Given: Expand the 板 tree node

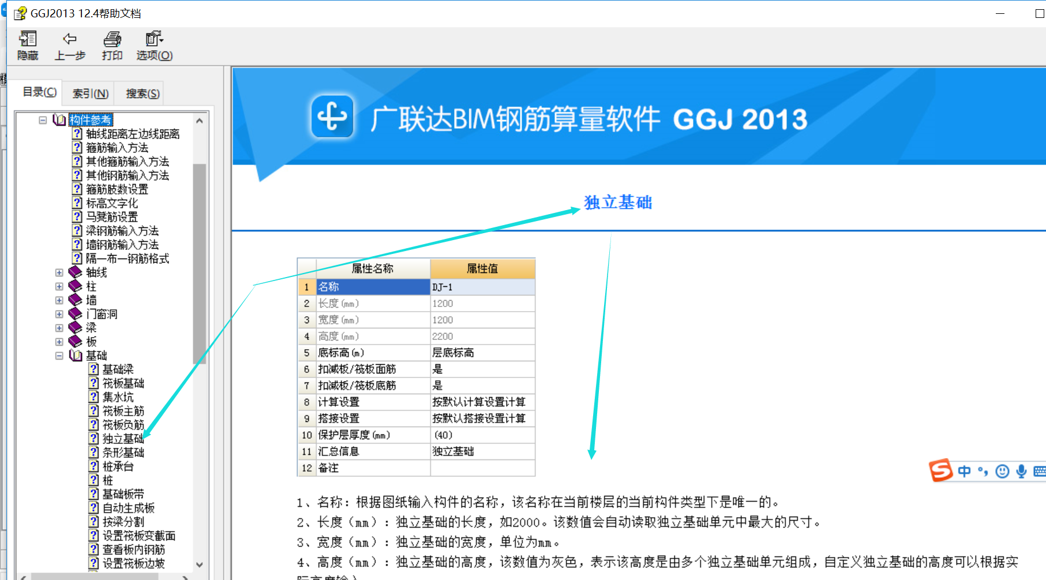Looking at the screenshot, I should click(x=59, y=342).
